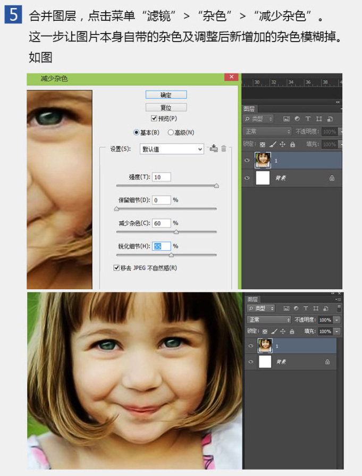Viewport: 362px width, 476px height.
Task: Click the 复位 reset button
Action: [166, 107]
